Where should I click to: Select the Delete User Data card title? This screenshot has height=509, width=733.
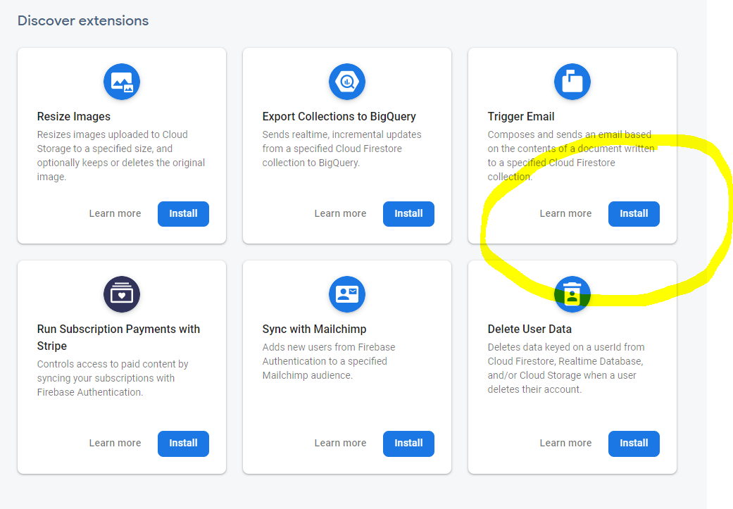point(530,329)
